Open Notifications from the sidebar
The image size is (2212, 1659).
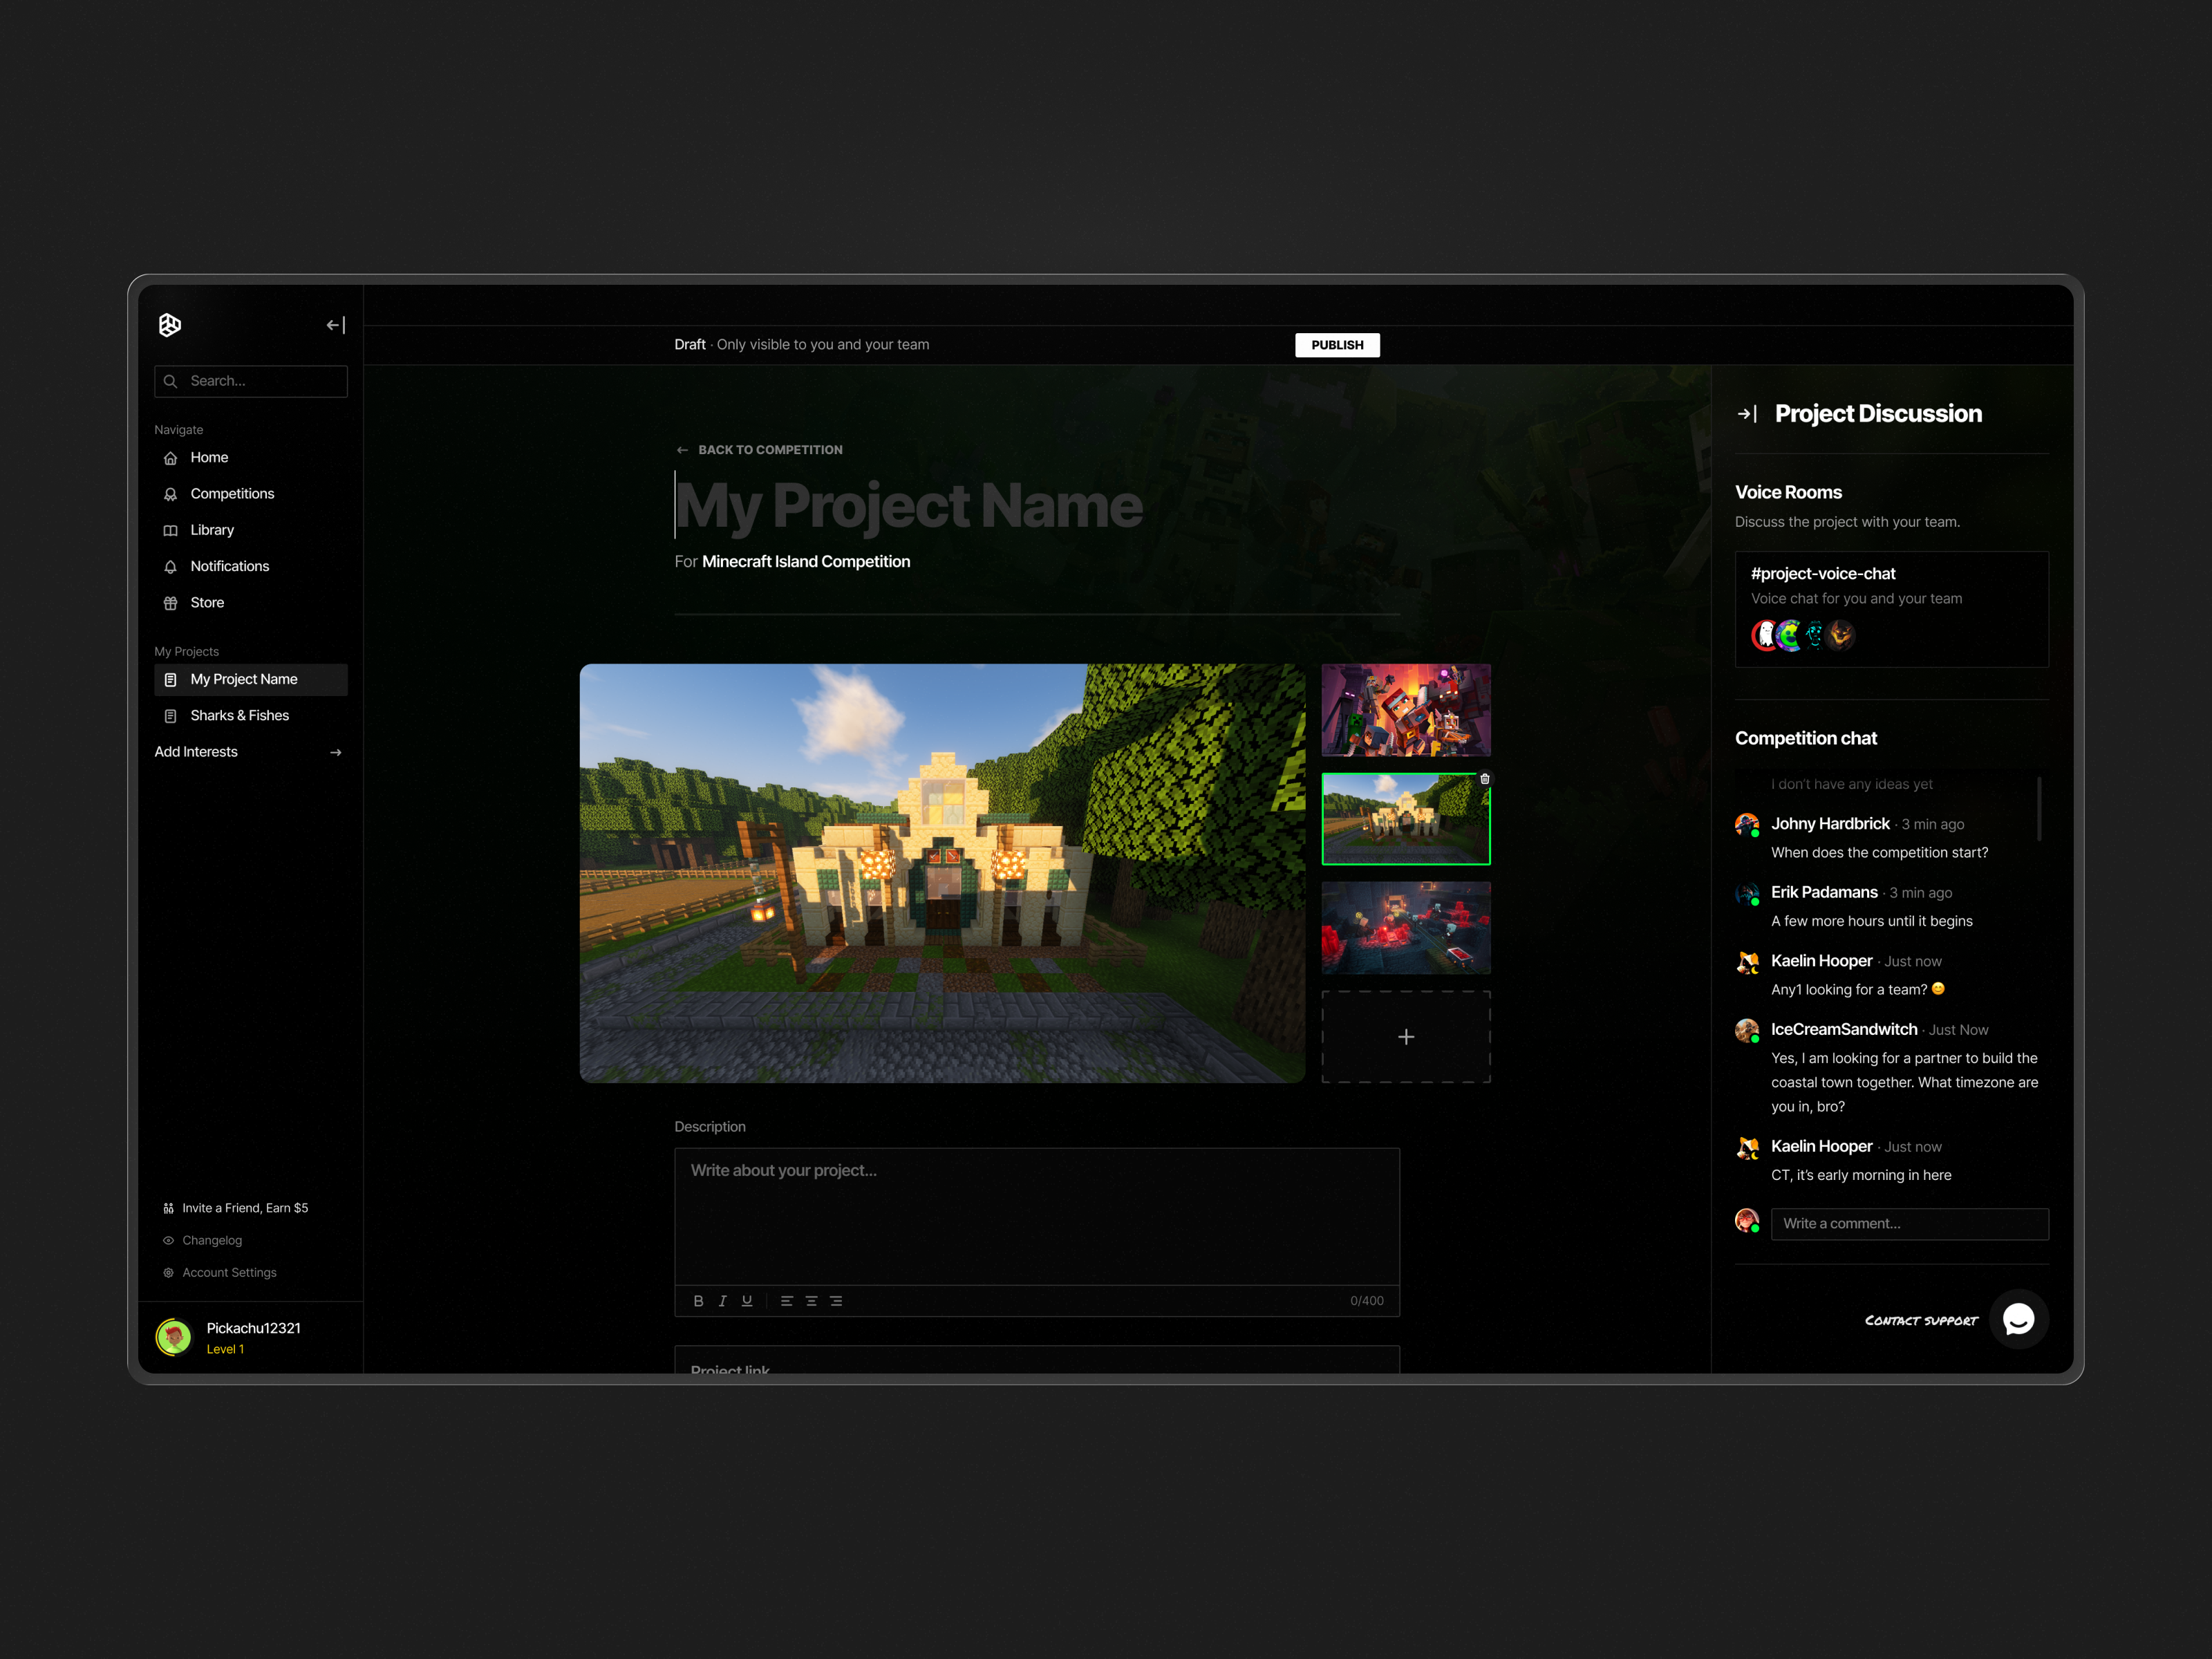point(229,566)
